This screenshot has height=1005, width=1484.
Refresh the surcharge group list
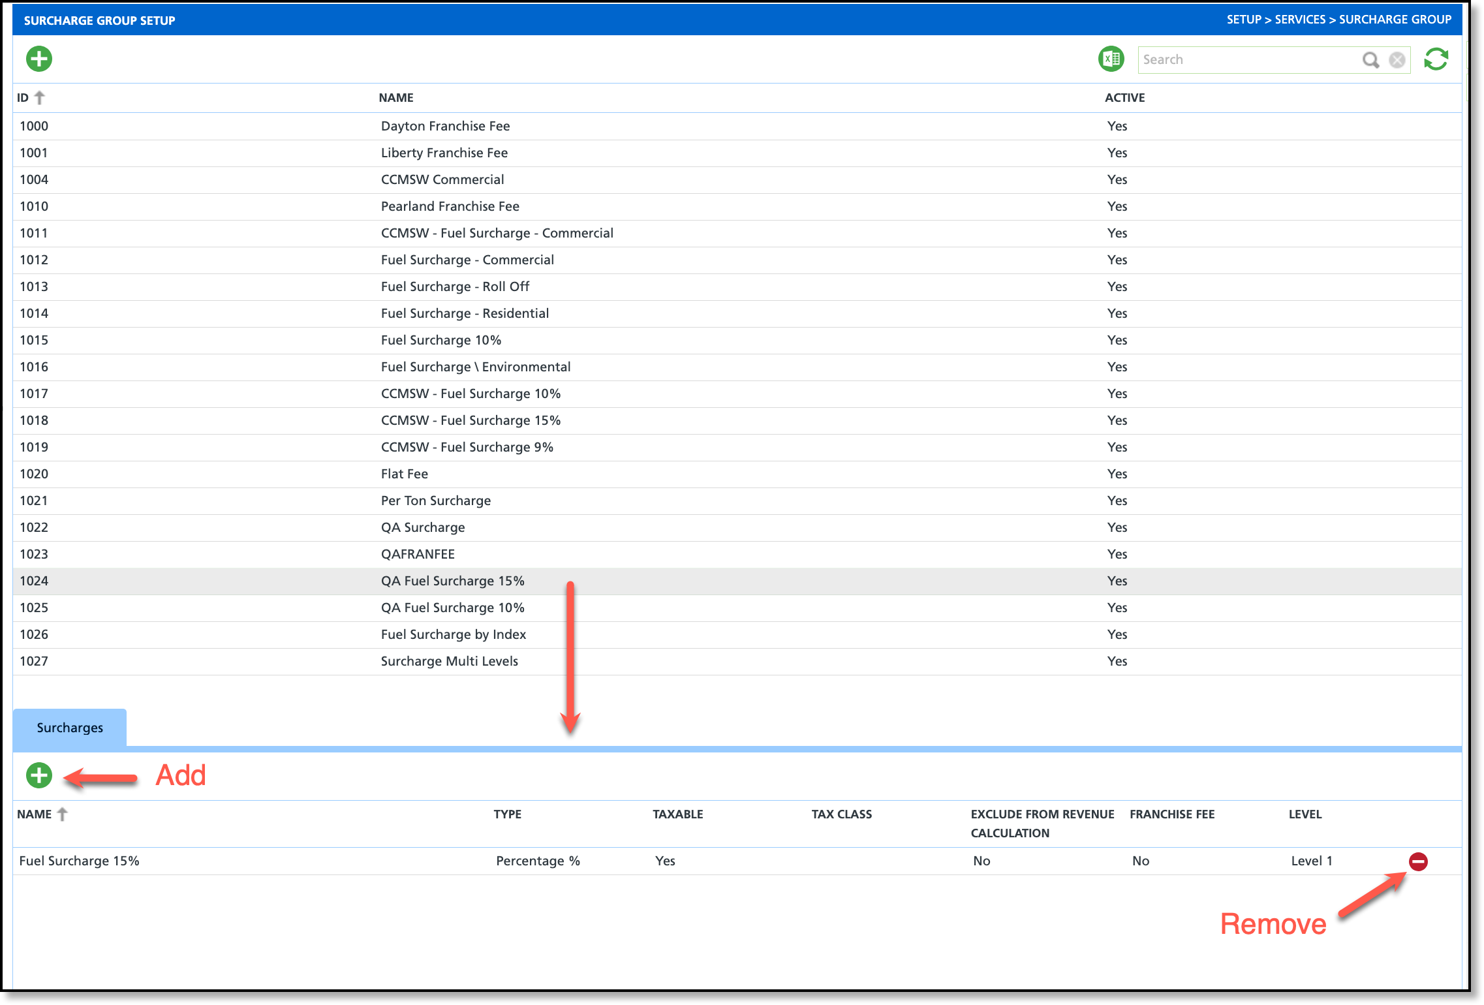point(1436,59)
